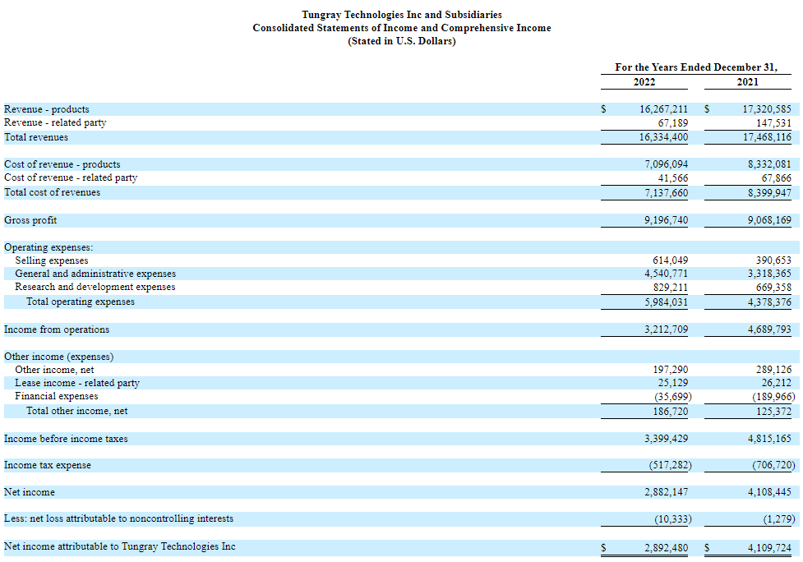The image size is (803, 562).
Task: Click the cost of revenue value 7,096,094
Action: click(667, 164)
